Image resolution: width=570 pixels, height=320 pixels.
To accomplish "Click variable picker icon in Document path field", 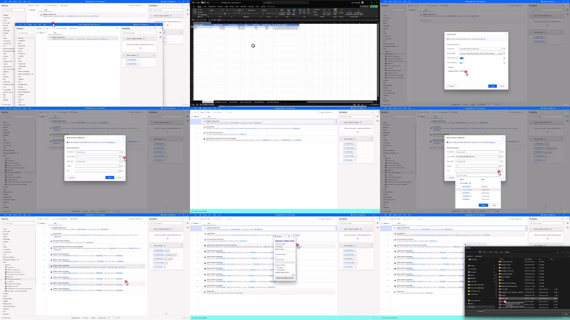I will [x=502, y=53].
